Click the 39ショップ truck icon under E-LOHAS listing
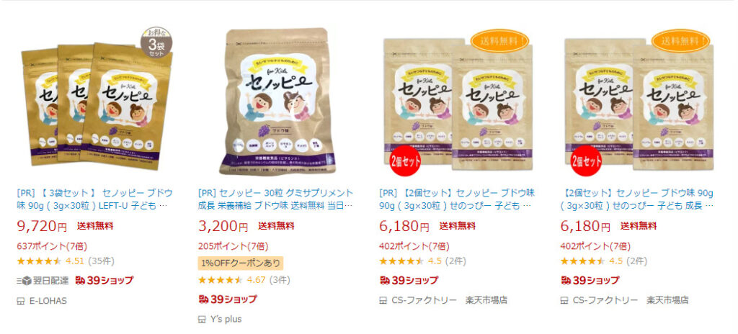 coord(80,280)
